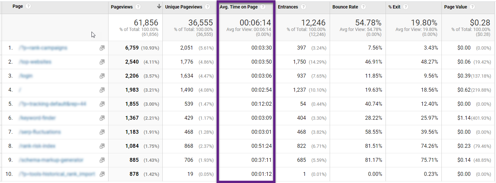Sort by Avg. Time on Page column header
The width and height of the screenshot is (496, 183).
[239, 7]
